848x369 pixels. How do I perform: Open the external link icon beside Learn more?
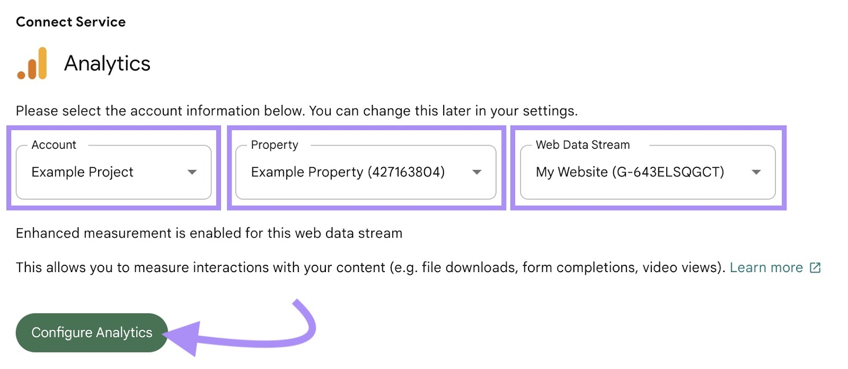click(815, 267)
